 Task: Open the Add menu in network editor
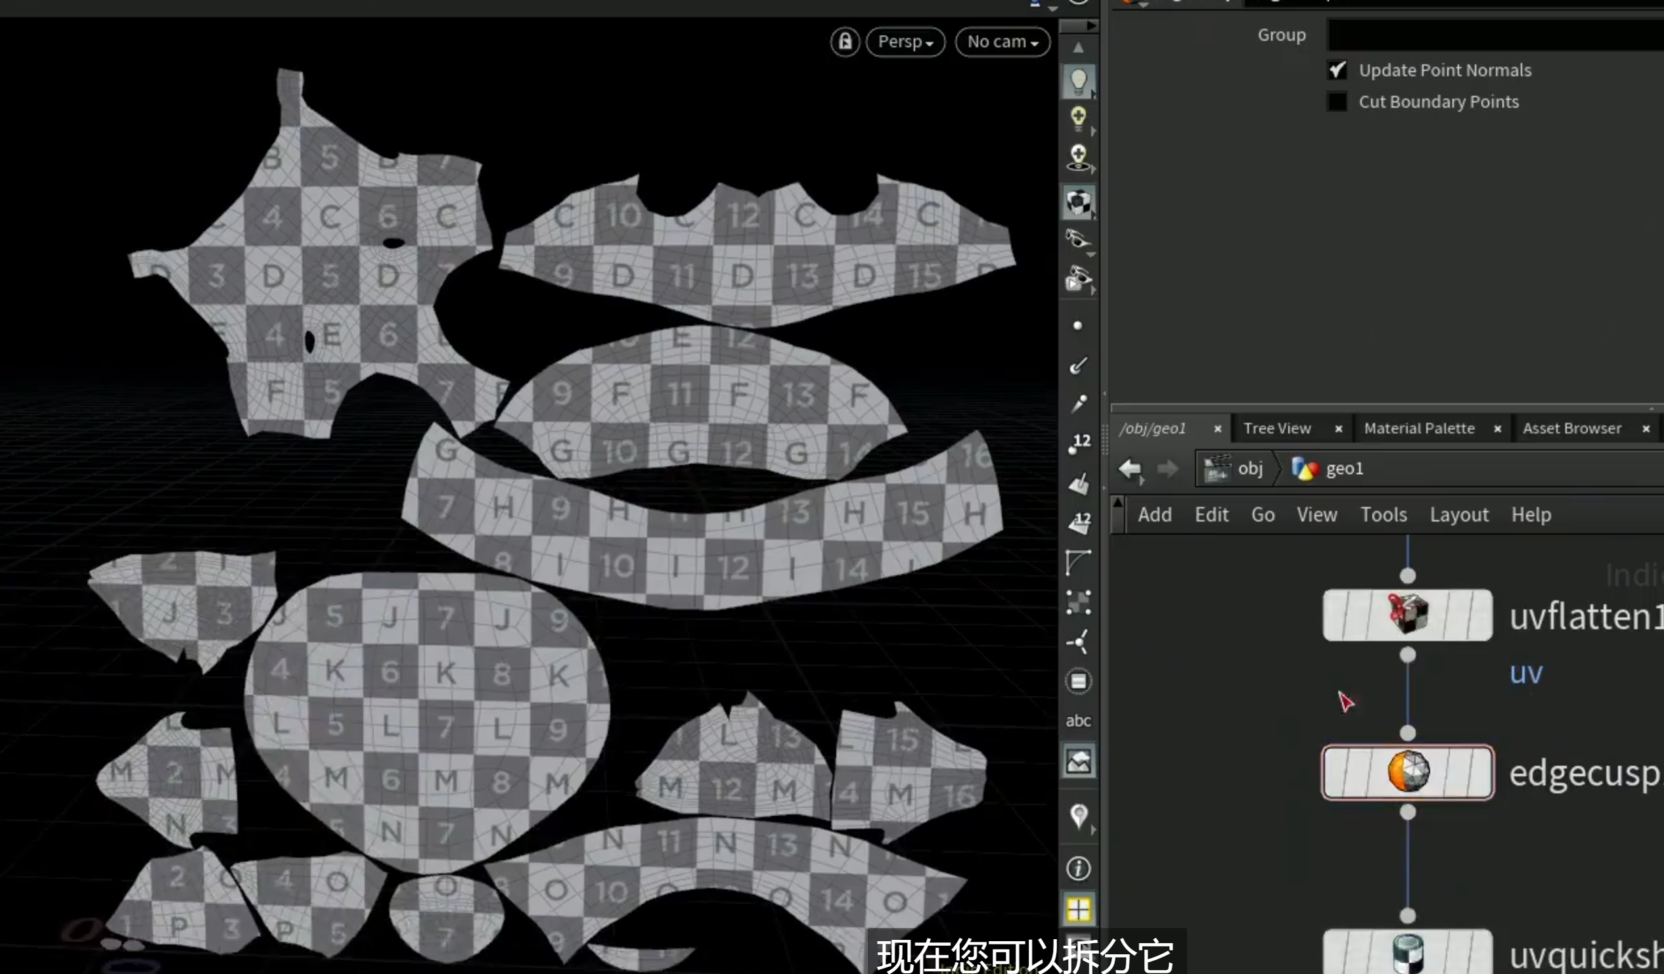(1154, 515)
